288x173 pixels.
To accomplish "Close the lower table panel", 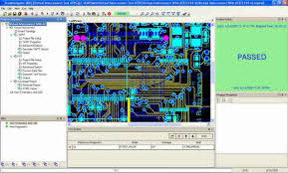I will click(x=212, y=129).
